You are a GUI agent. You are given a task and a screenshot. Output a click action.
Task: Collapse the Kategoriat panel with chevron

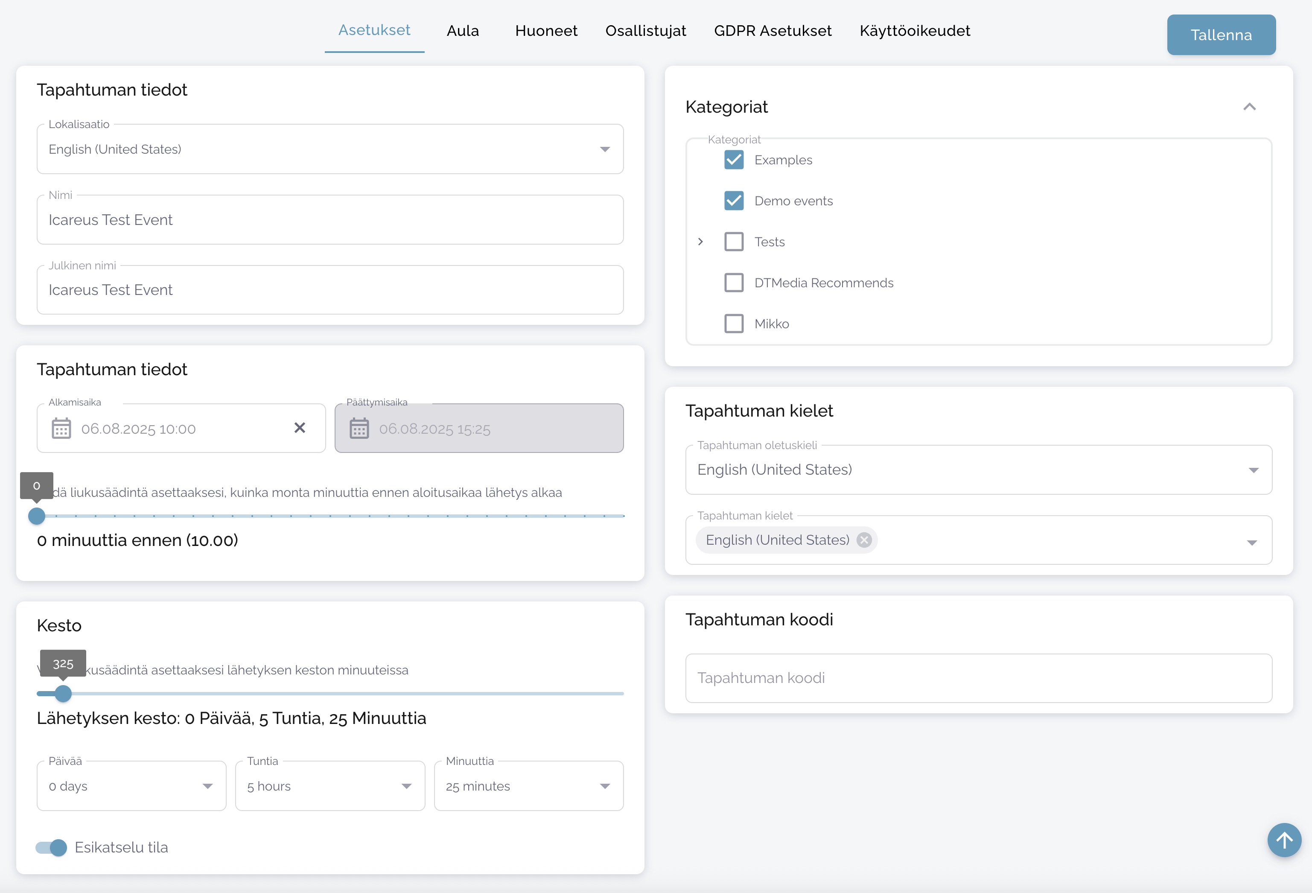click(1249, 107)
